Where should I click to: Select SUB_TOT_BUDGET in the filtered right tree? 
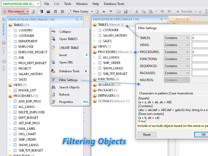coord(115,74)
